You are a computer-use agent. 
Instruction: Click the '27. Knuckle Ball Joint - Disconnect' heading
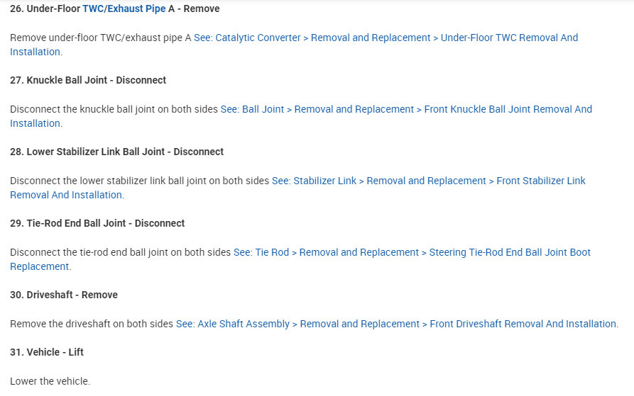(x=88, y=80)
